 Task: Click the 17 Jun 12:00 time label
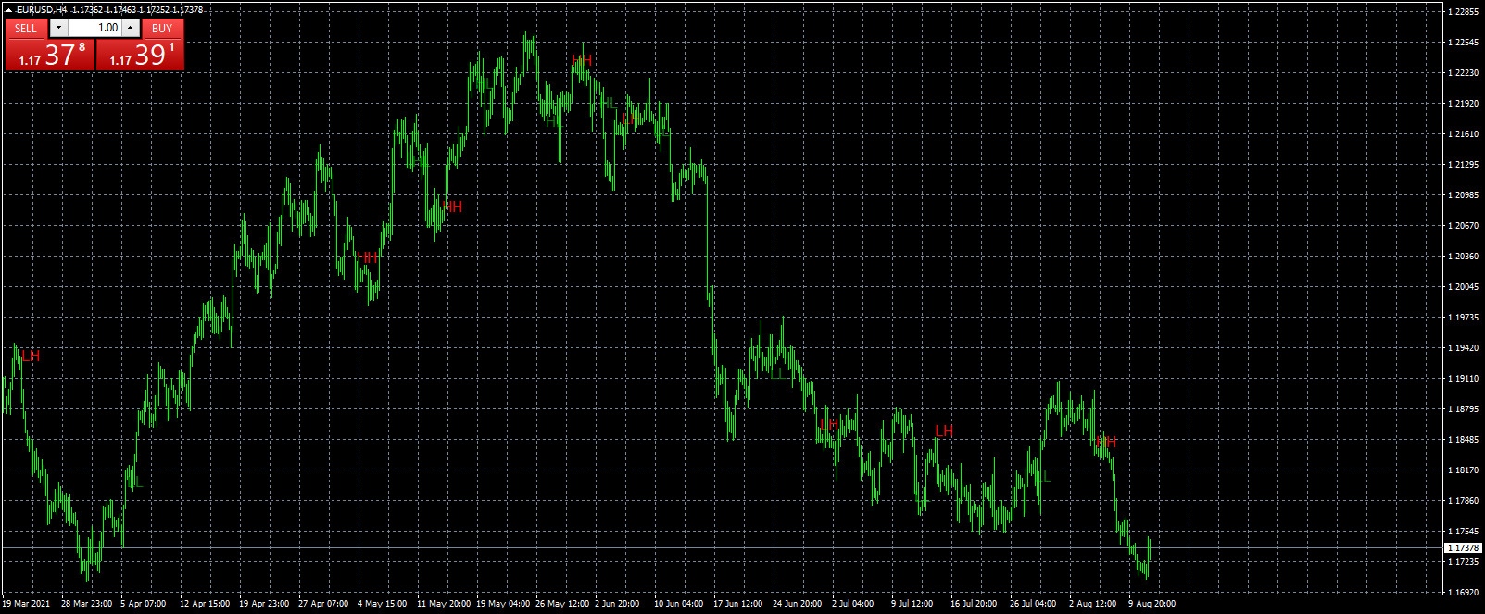point(737,604)
